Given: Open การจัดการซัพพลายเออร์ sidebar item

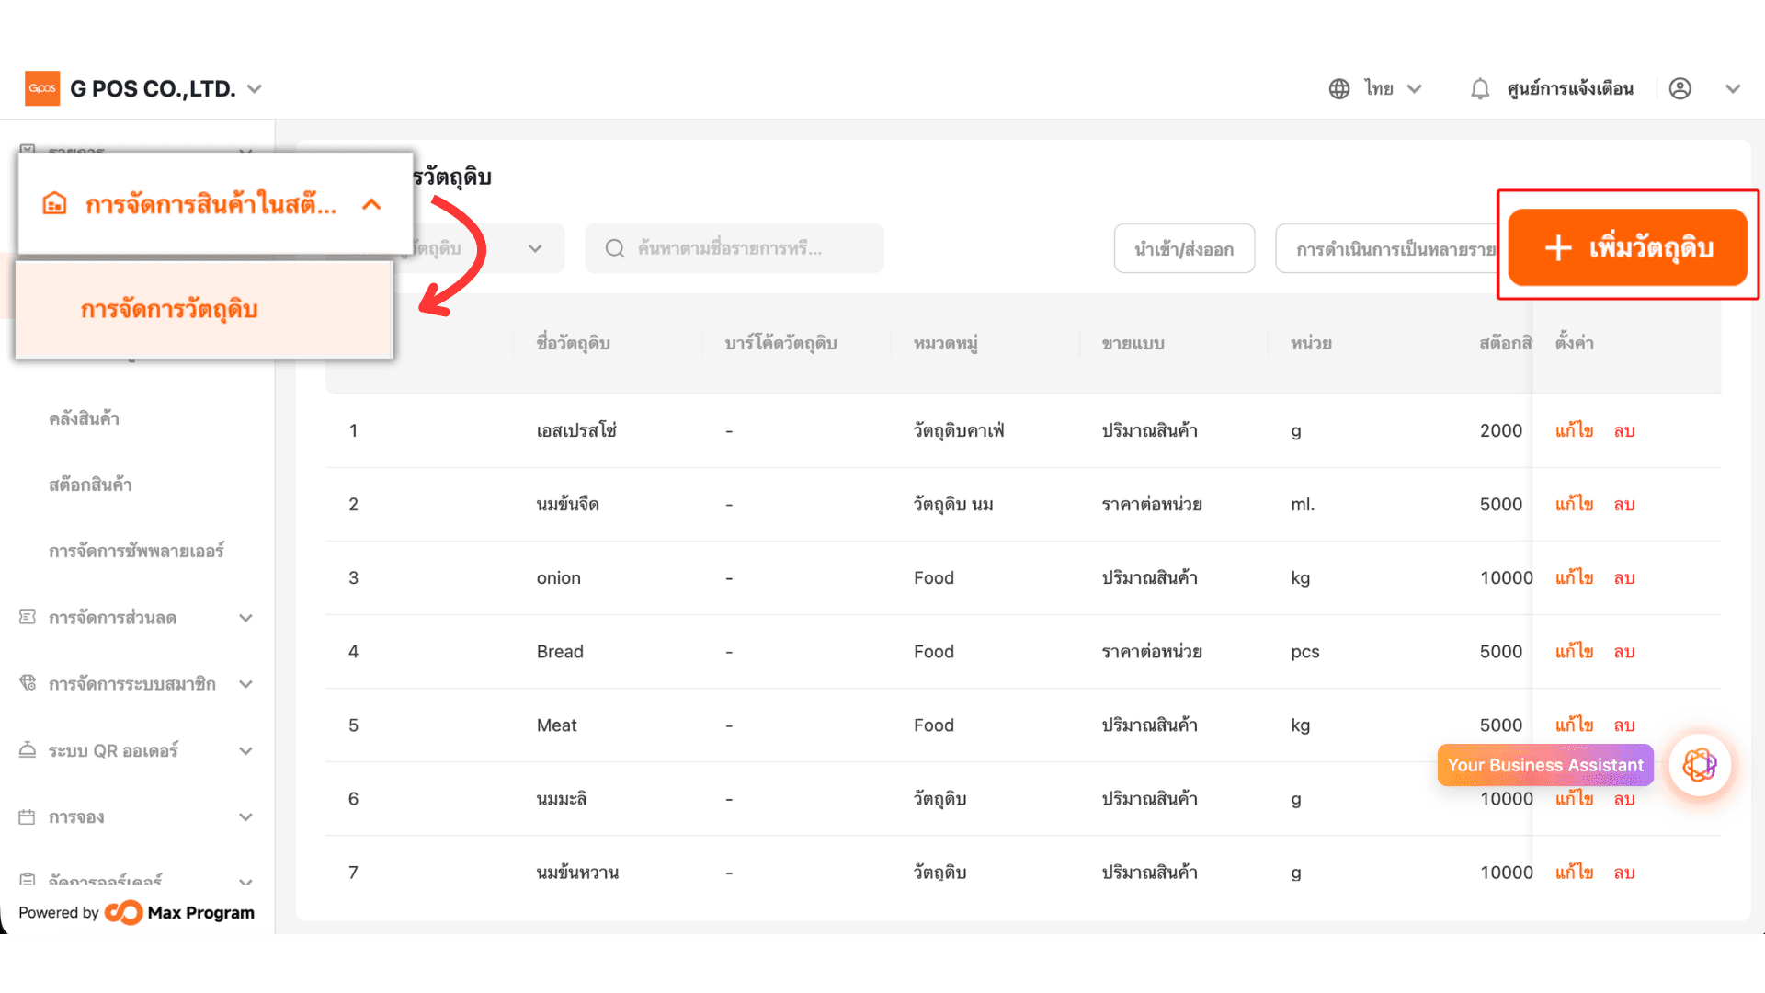Looking at the screenshot, I should coord(136,551).
